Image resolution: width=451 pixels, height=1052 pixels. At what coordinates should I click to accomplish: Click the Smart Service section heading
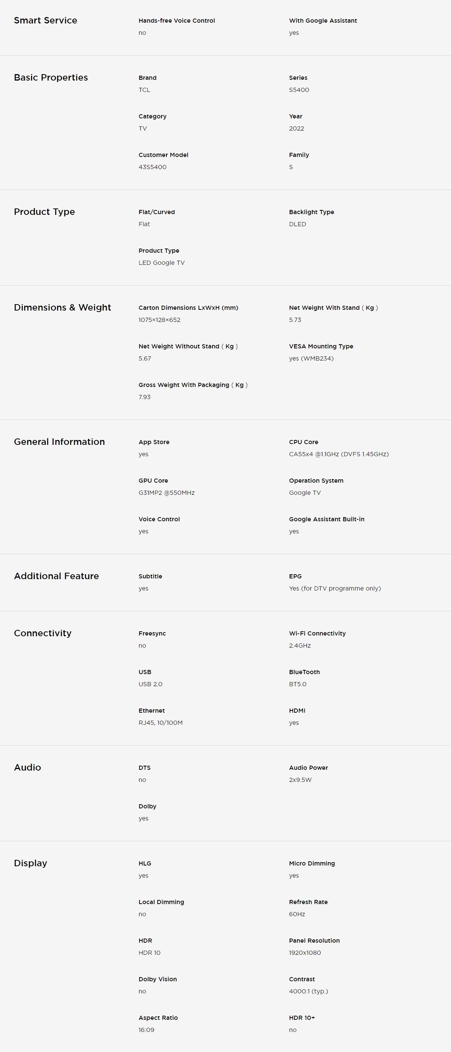[45, 20]
